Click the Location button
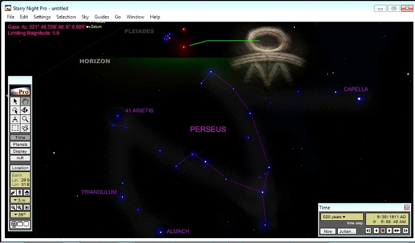The image size is (415, 243). point(20,168)
